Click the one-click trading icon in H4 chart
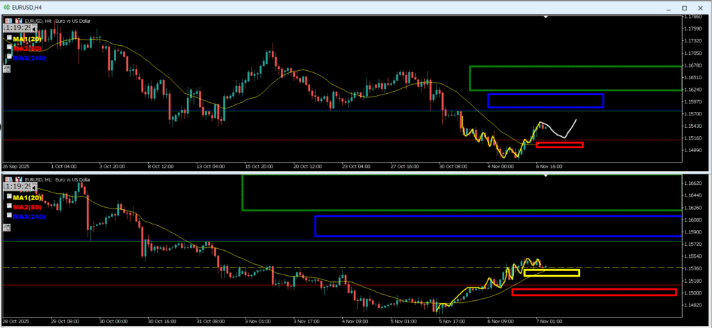Viewport: 712px width, 328px height. [9, 21]
